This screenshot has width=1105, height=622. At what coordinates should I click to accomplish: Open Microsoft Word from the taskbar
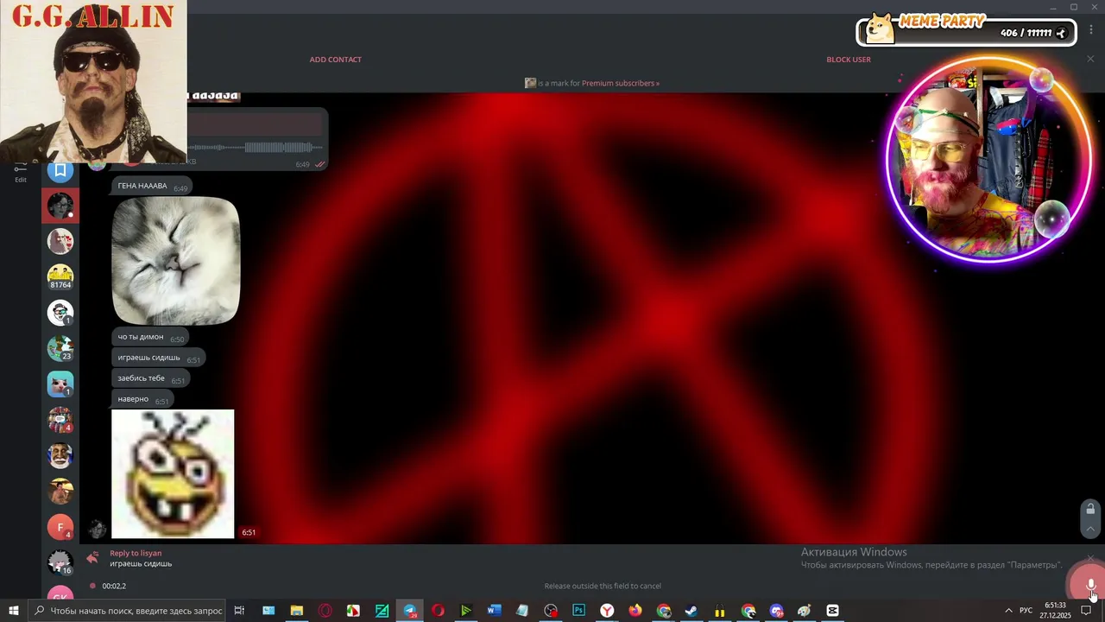(x=494, y=611)
